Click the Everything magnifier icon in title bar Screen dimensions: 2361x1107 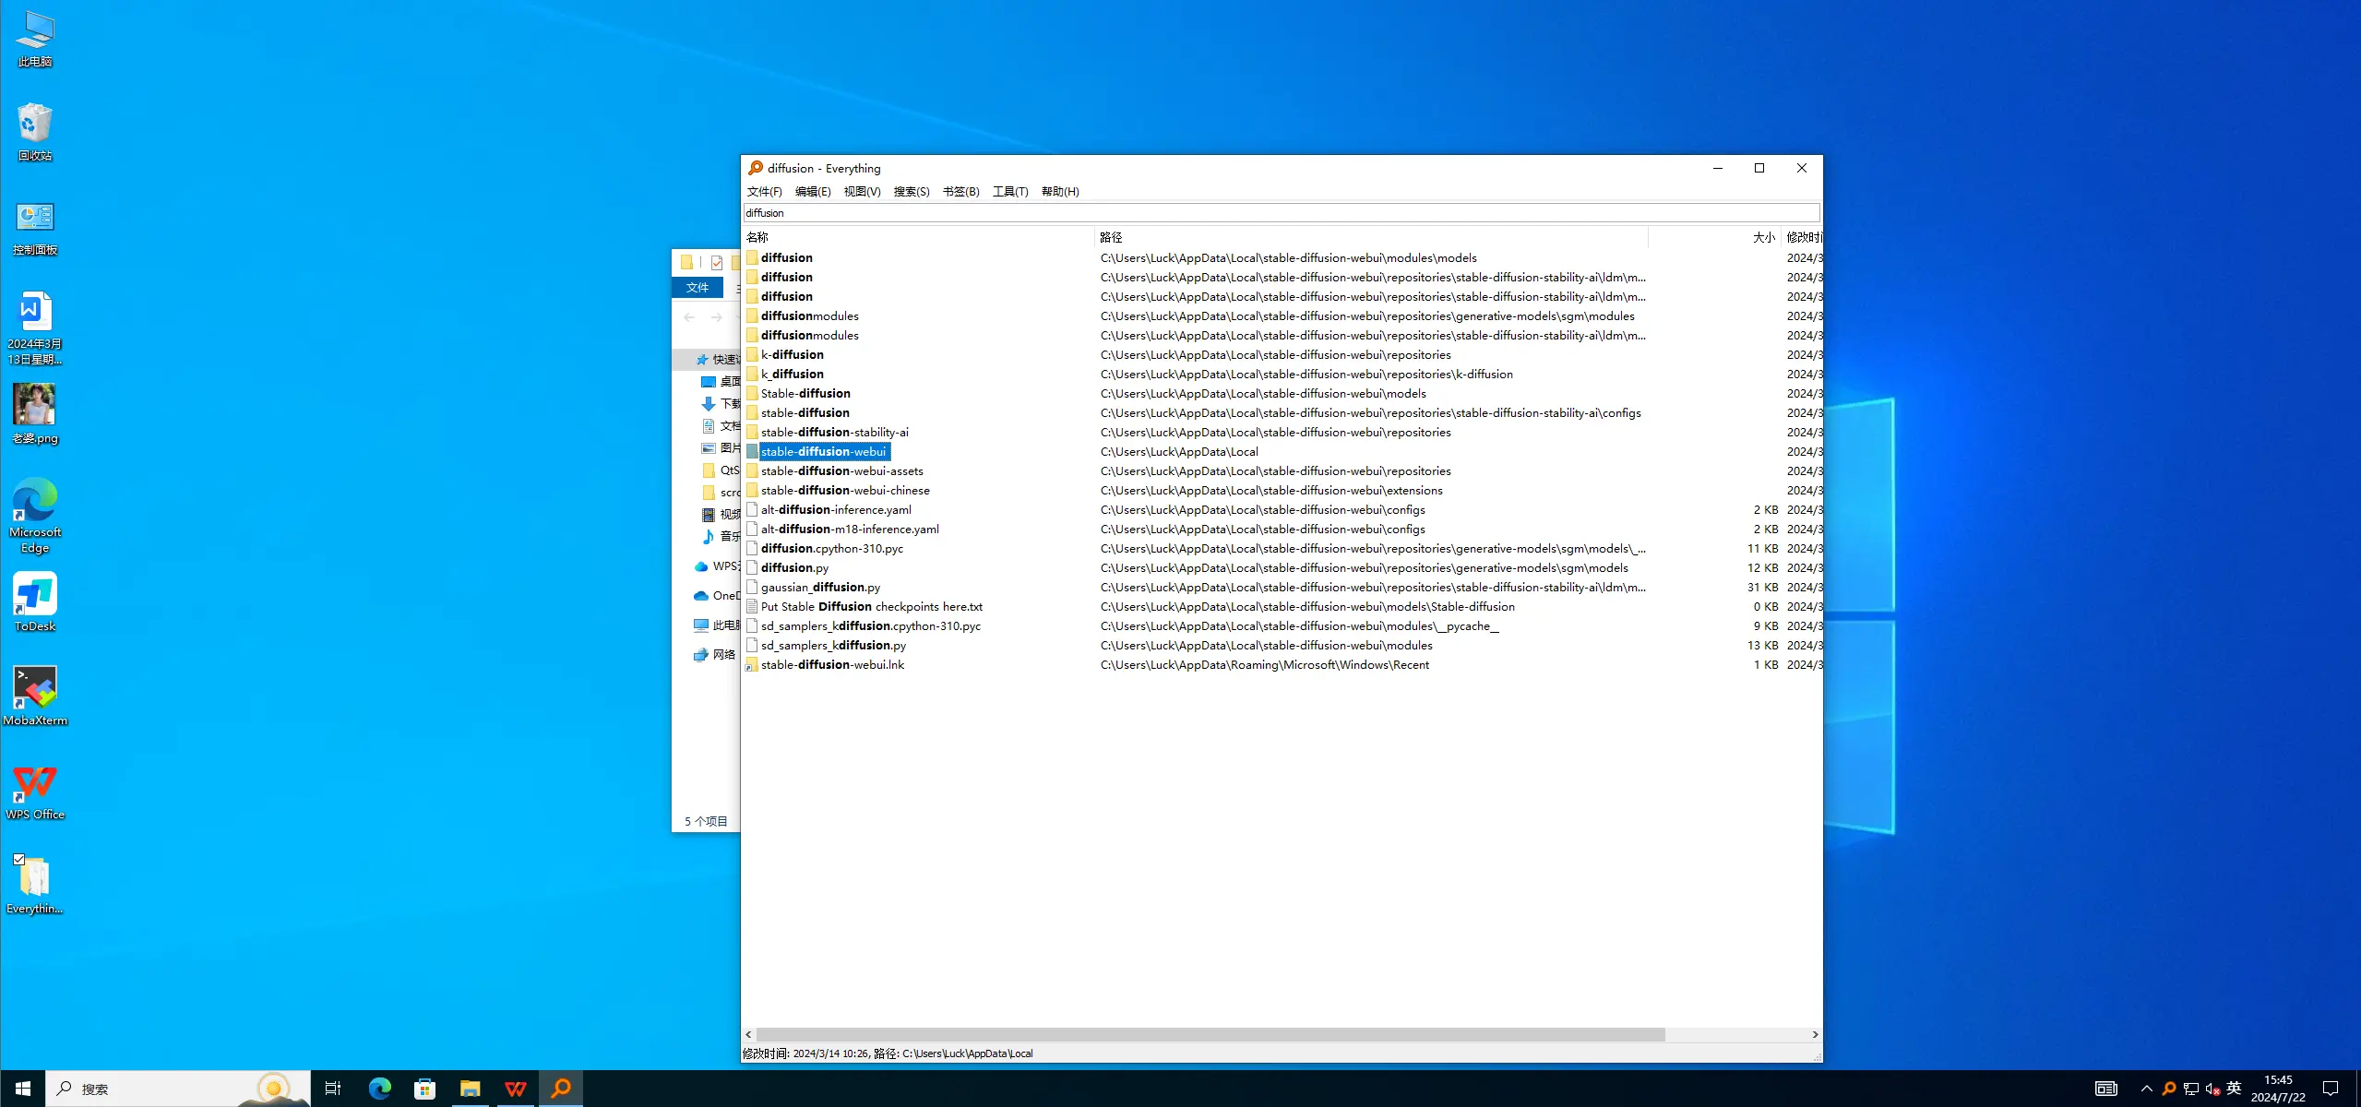pyautogui.click(x=755, y=168)
